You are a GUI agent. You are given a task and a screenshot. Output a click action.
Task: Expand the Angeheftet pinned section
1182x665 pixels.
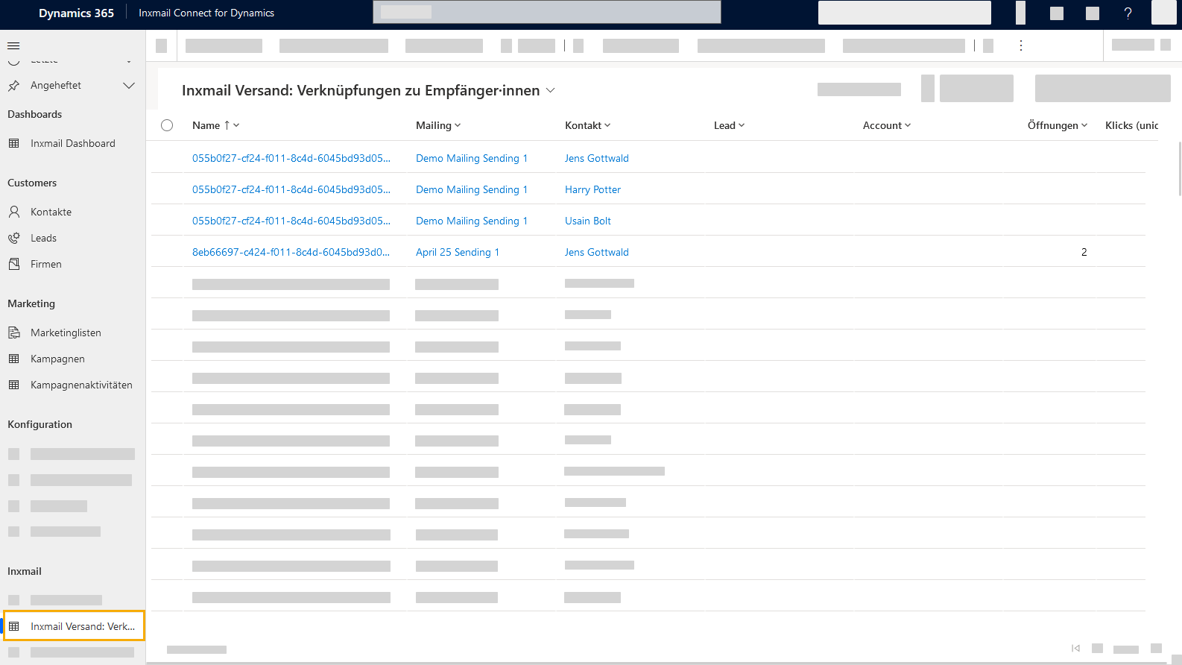(x=129, y=86)
